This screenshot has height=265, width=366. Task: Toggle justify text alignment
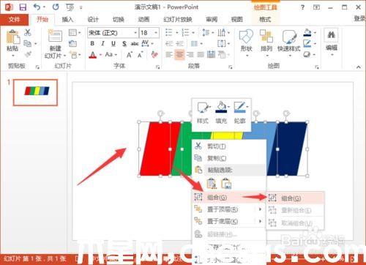(201, 54)
